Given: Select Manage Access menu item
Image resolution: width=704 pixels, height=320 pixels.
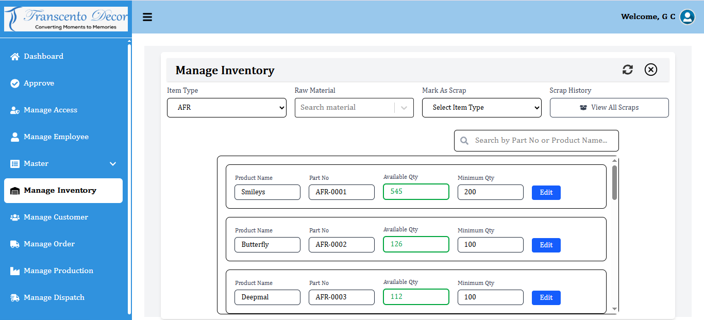Looking at the screenshot, I should 50,110.
